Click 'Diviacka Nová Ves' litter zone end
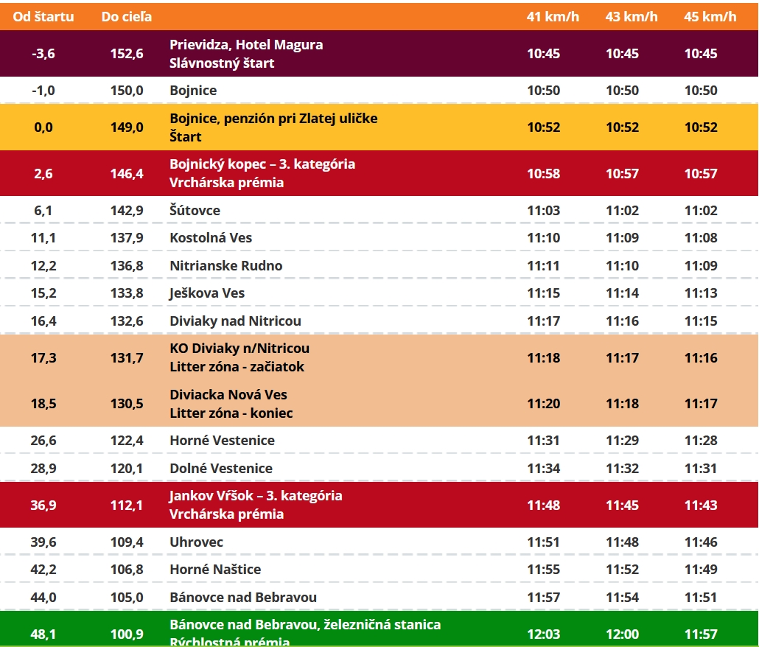Image resolution: width=759 pixels, height=647 pixels. click(x=228, y=394)
